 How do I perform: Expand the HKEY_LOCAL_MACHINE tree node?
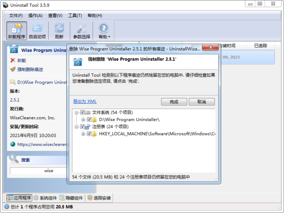[83, 134]
